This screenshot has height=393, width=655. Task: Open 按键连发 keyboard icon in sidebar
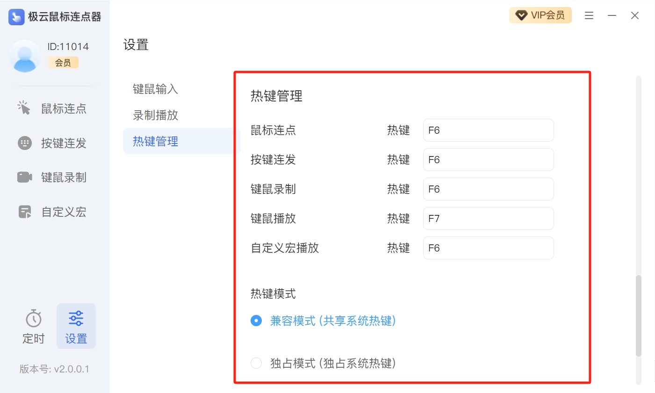[x=24, y=143]
